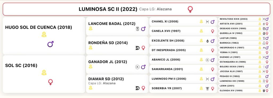Open REVOLTOSO XXIX (2003) in the last column
Screen dimensions: 273x98
(244, 19)
